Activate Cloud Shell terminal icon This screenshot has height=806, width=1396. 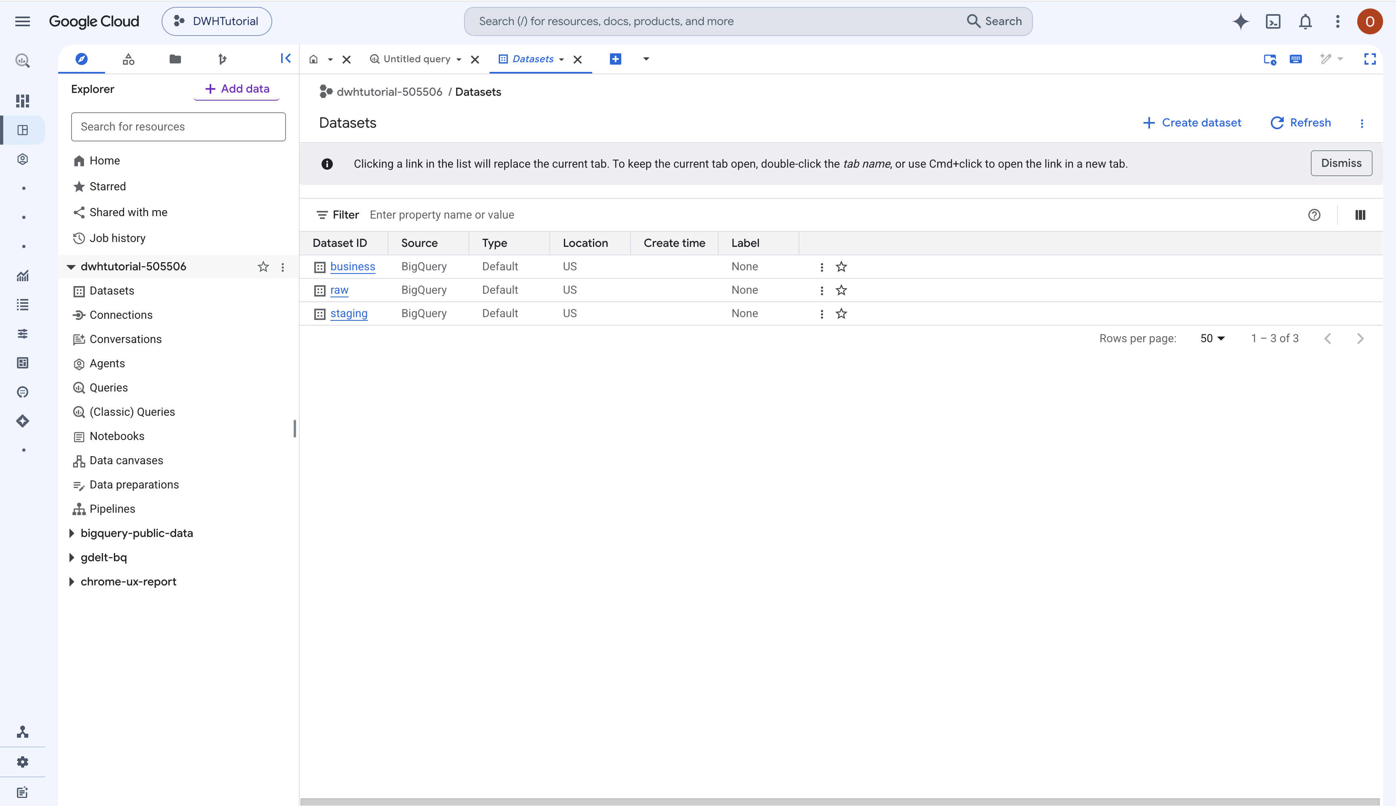(1273, 21)
